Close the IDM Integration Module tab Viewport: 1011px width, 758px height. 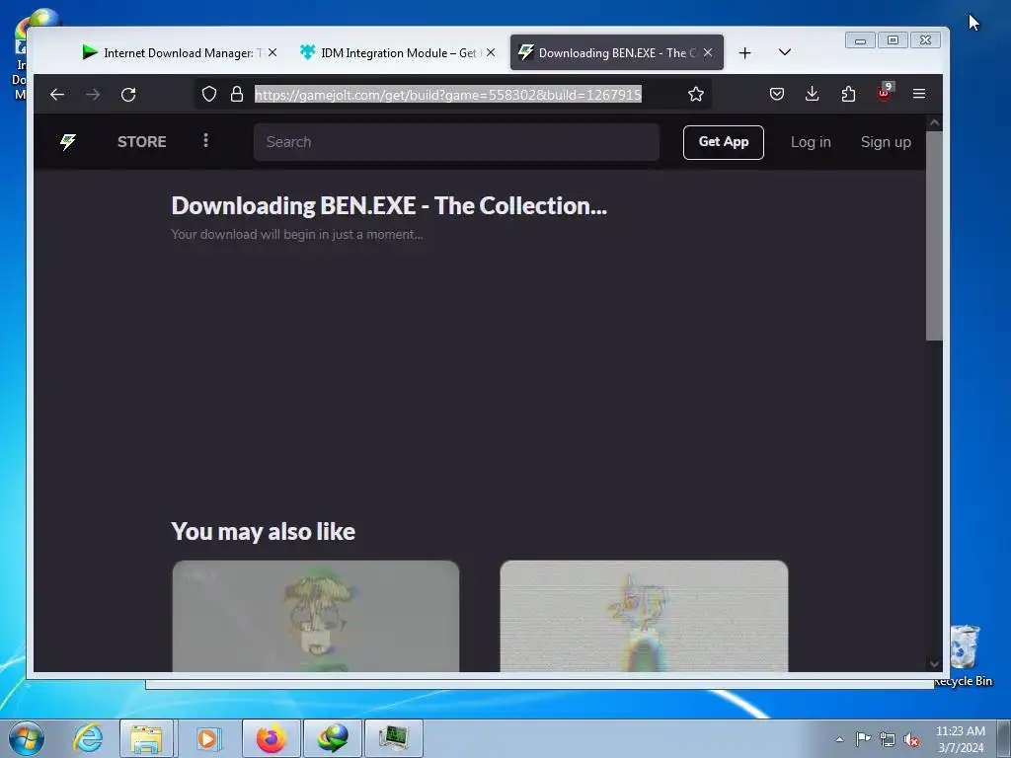tap(491, 53)
